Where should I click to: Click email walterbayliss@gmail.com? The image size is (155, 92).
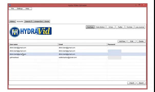coord(68,57)
